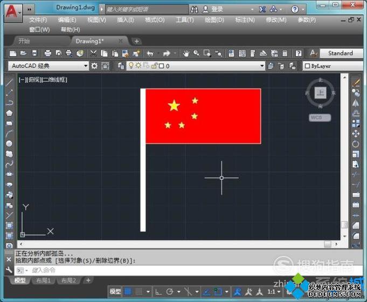367x302 pixels.
Task: Open the 文件(F) menu
Action: tap(38, 20)
